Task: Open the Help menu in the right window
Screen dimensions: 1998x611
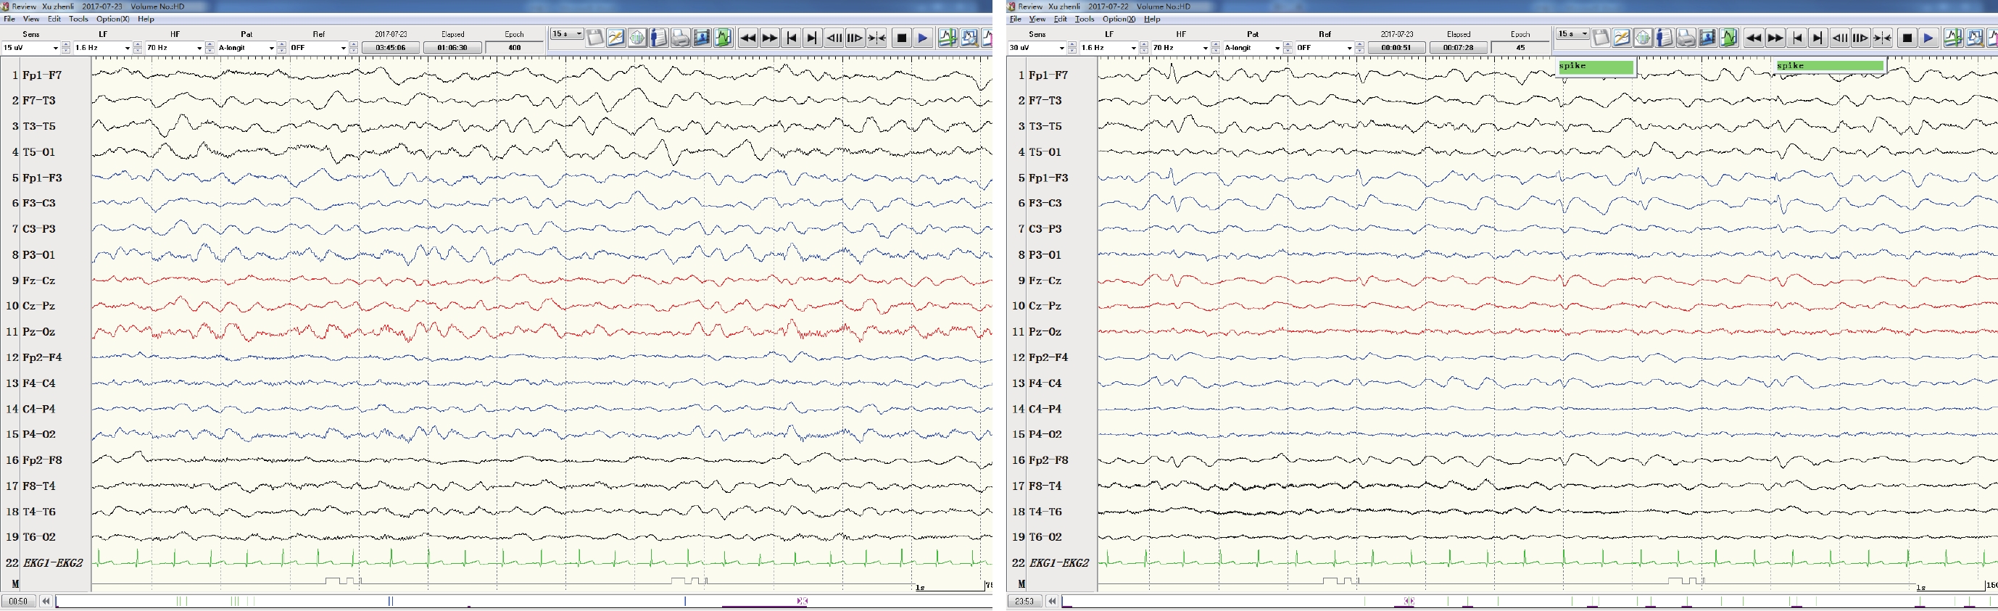Action: point(1152,19)
